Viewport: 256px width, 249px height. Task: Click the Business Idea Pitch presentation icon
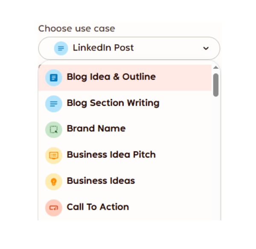54,155
